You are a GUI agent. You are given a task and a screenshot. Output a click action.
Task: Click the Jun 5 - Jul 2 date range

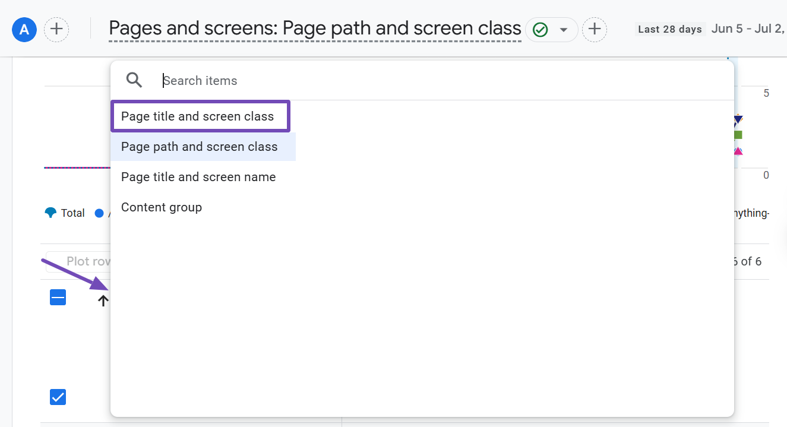(748, 29)
